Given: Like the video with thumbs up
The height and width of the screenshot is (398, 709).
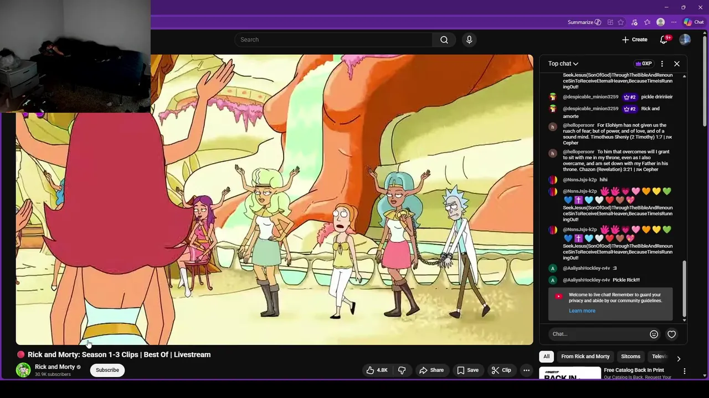Looking at the screenshot, I should [377, 370].
